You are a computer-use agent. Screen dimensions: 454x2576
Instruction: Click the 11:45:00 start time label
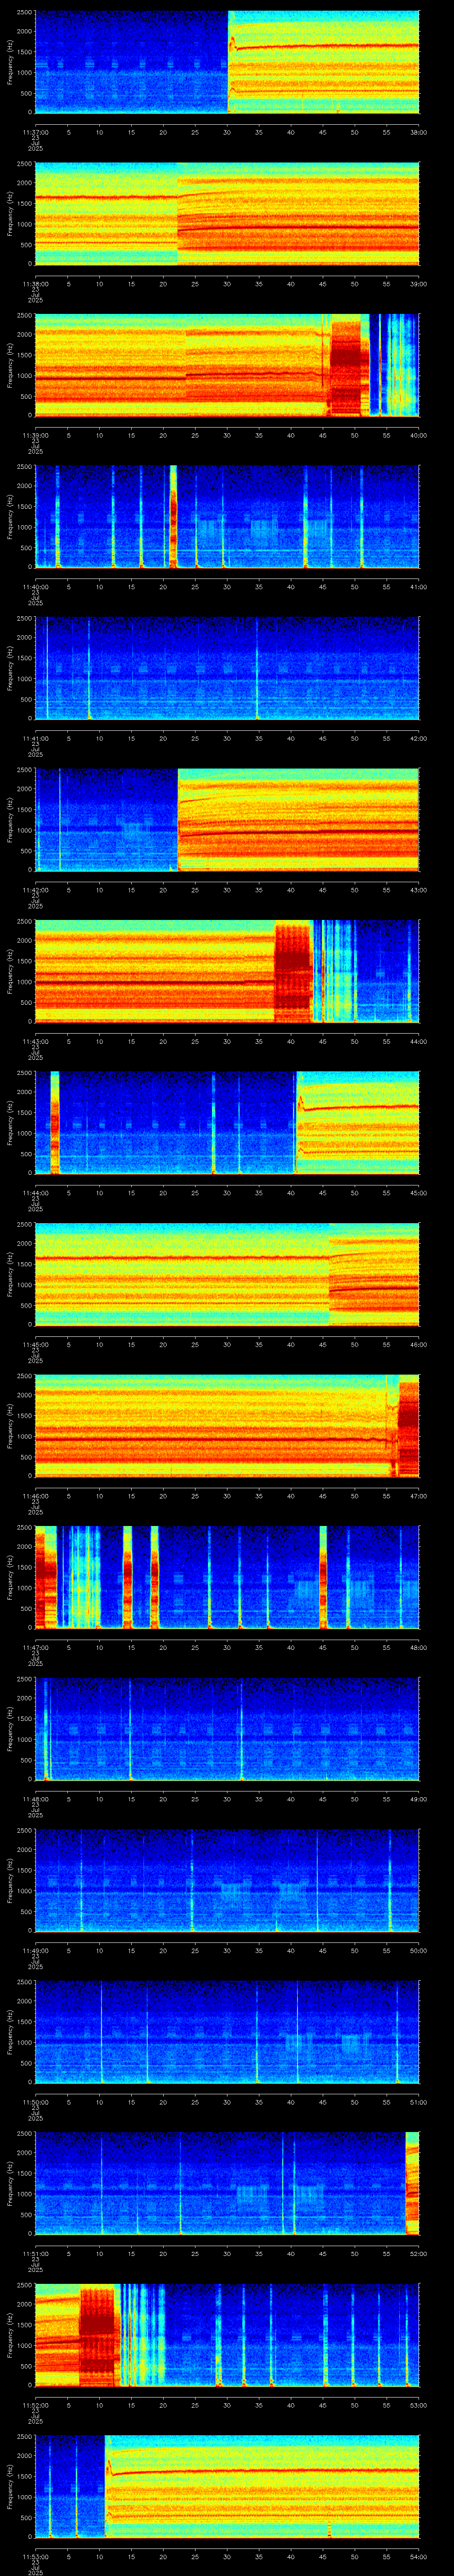click(x=35, y=1344)
